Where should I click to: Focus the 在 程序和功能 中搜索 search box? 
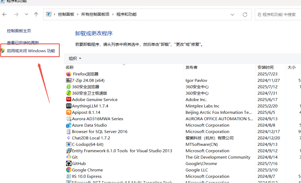[278, 15]
